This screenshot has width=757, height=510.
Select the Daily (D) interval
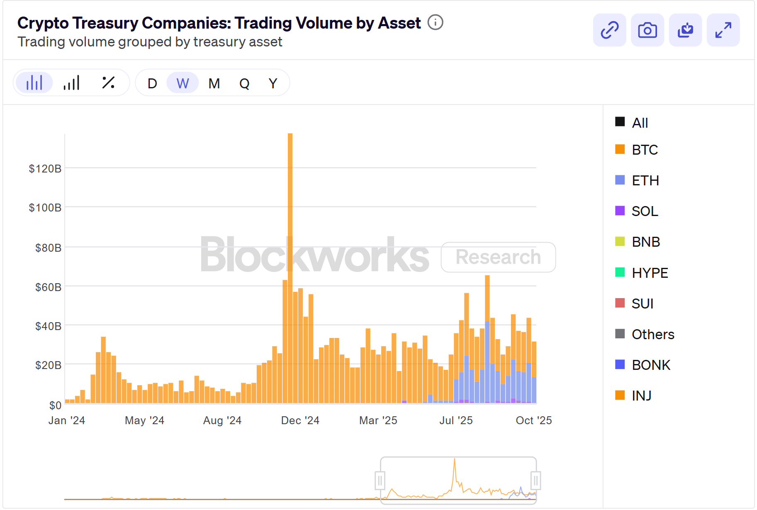152,83
